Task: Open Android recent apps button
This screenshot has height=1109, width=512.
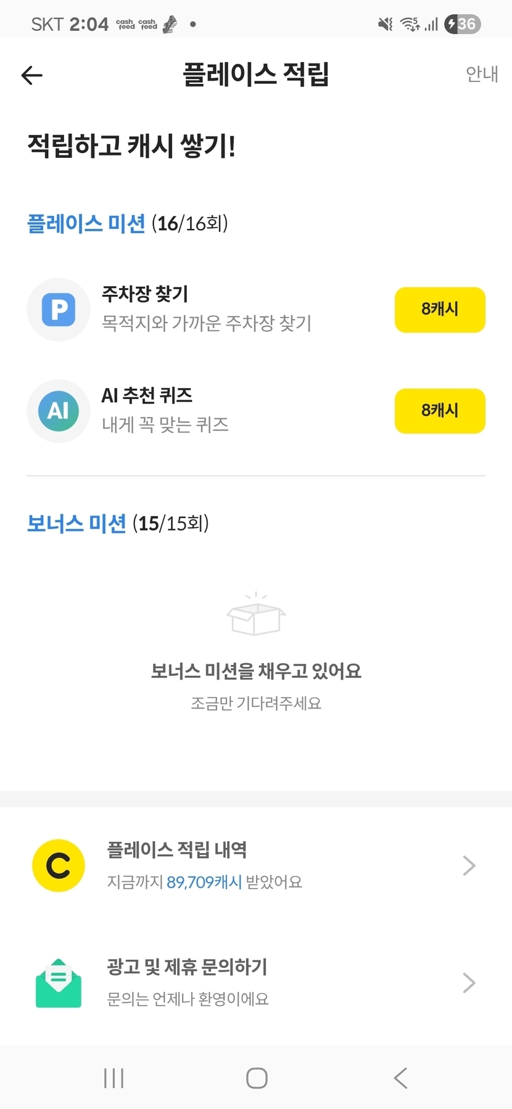Action: pyautogui.click(x=114, y=1078)
